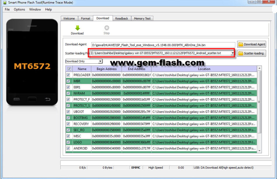This screenshot has width=277, height=179.
Task: Toggle the UBOOT partition checkbox
Action: point(68,112)
